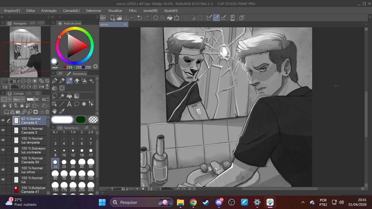Open the Roda de cores panel menu
Image resolution: width=372 pixels, height=209 pixels.
53,23
